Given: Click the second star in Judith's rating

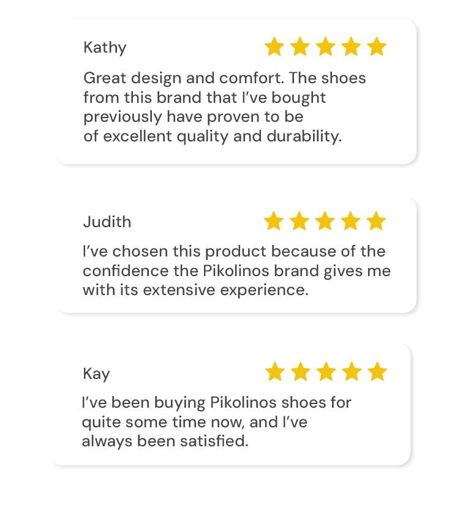Looking at the screenshot, I should point(300,221).
